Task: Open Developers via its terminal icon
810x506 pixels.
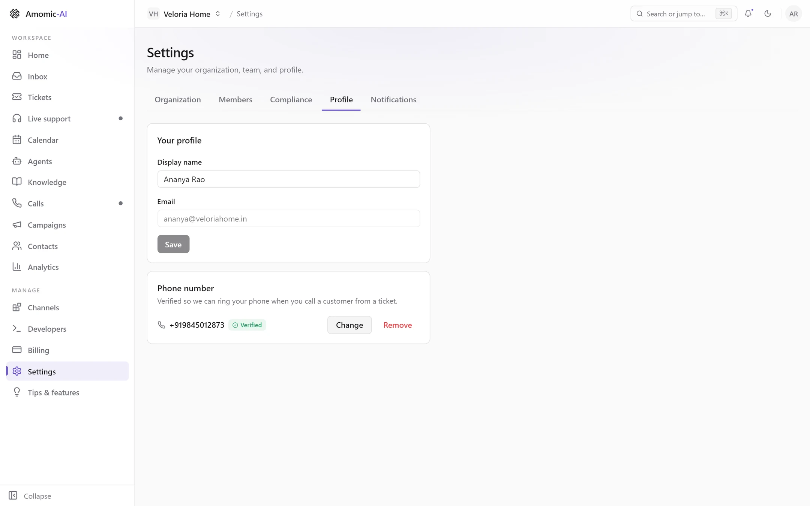Action: (x=17, y=329)
